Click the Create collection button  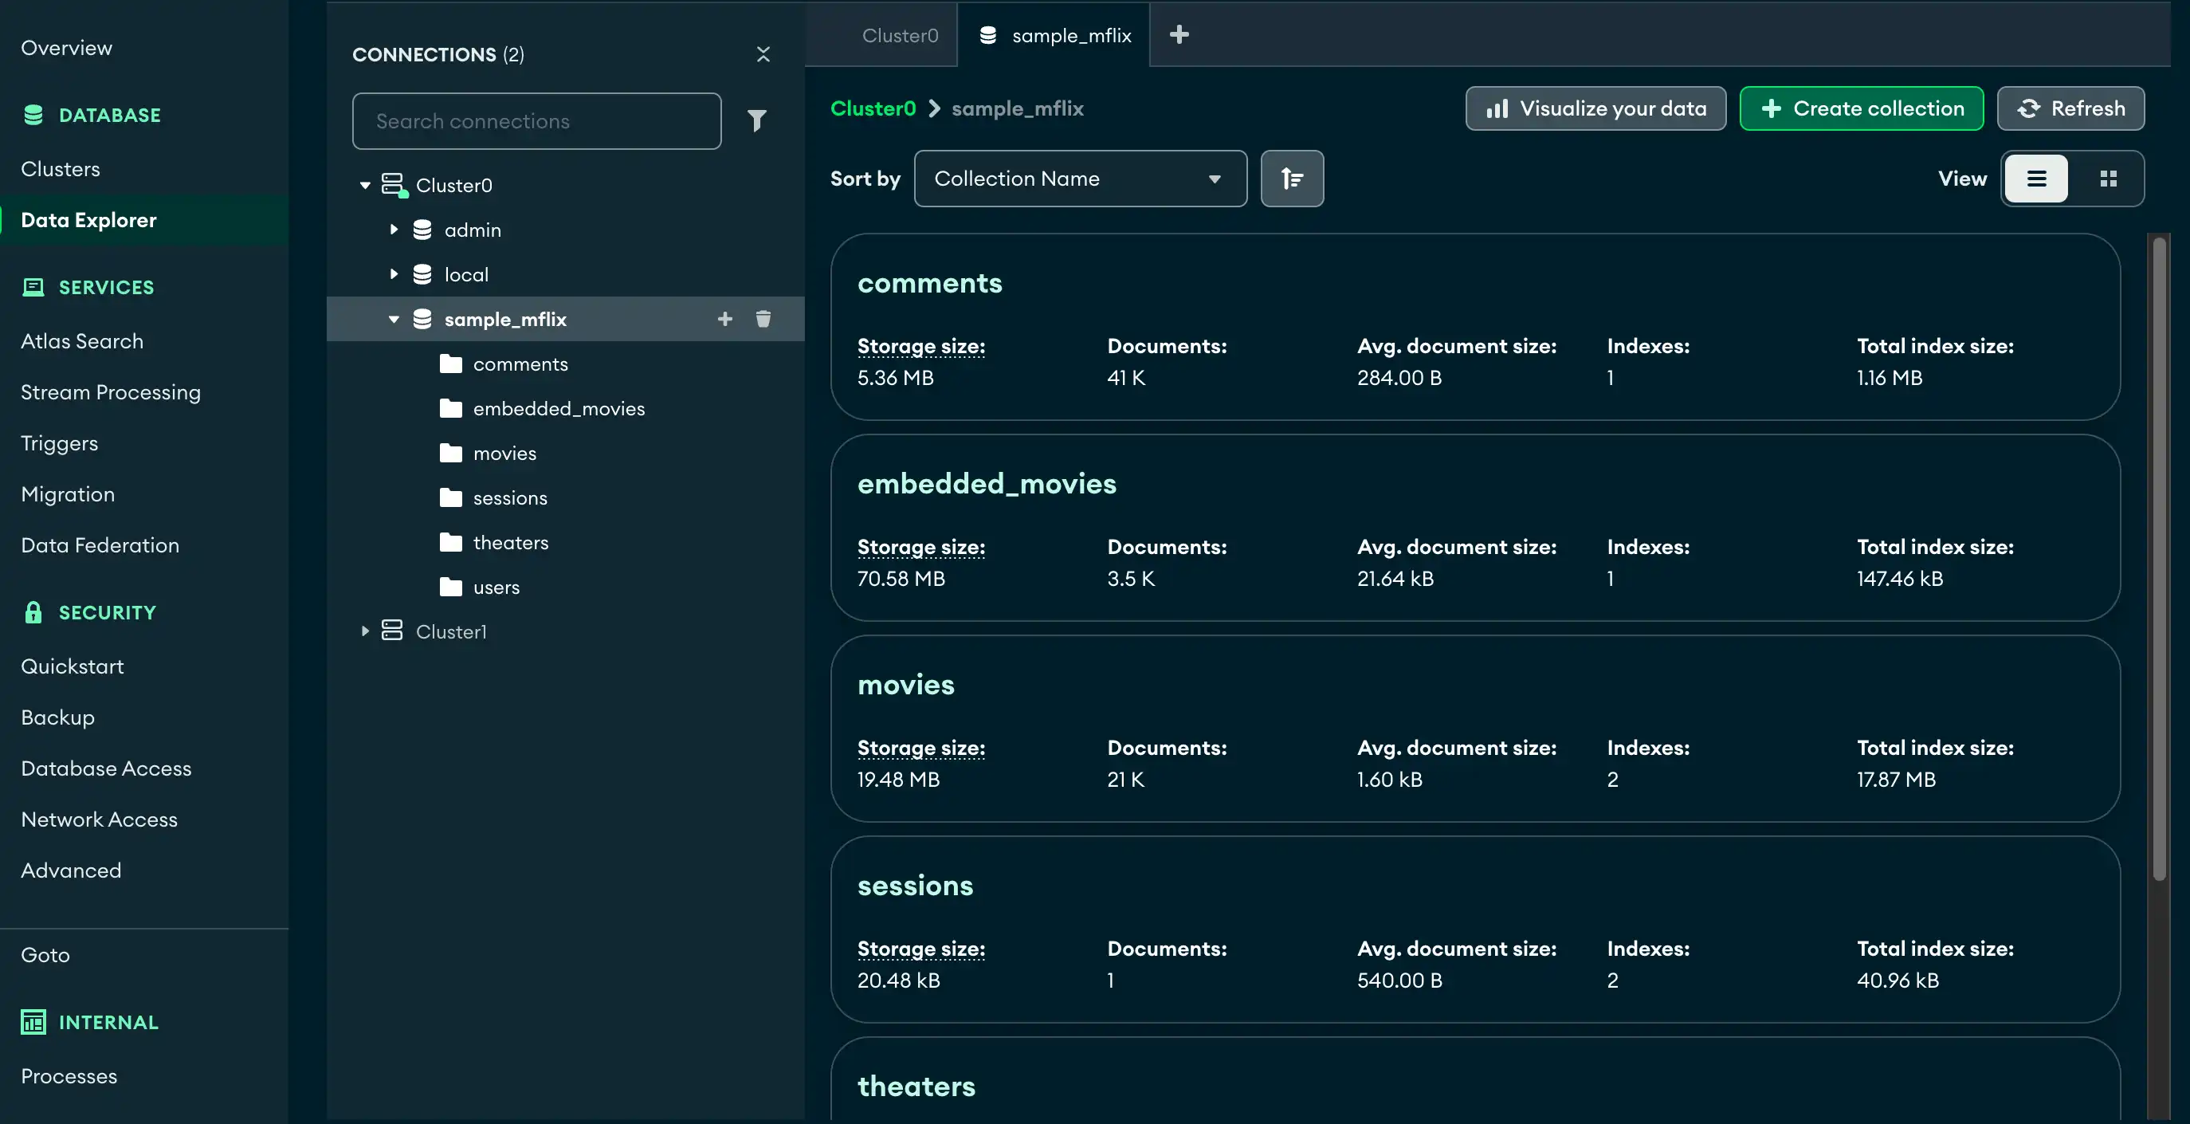tap(1861, 109)
